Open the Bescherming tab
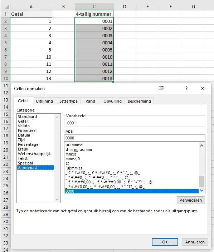This screenshot has height=252, width=214. click(x=139, y=101)
